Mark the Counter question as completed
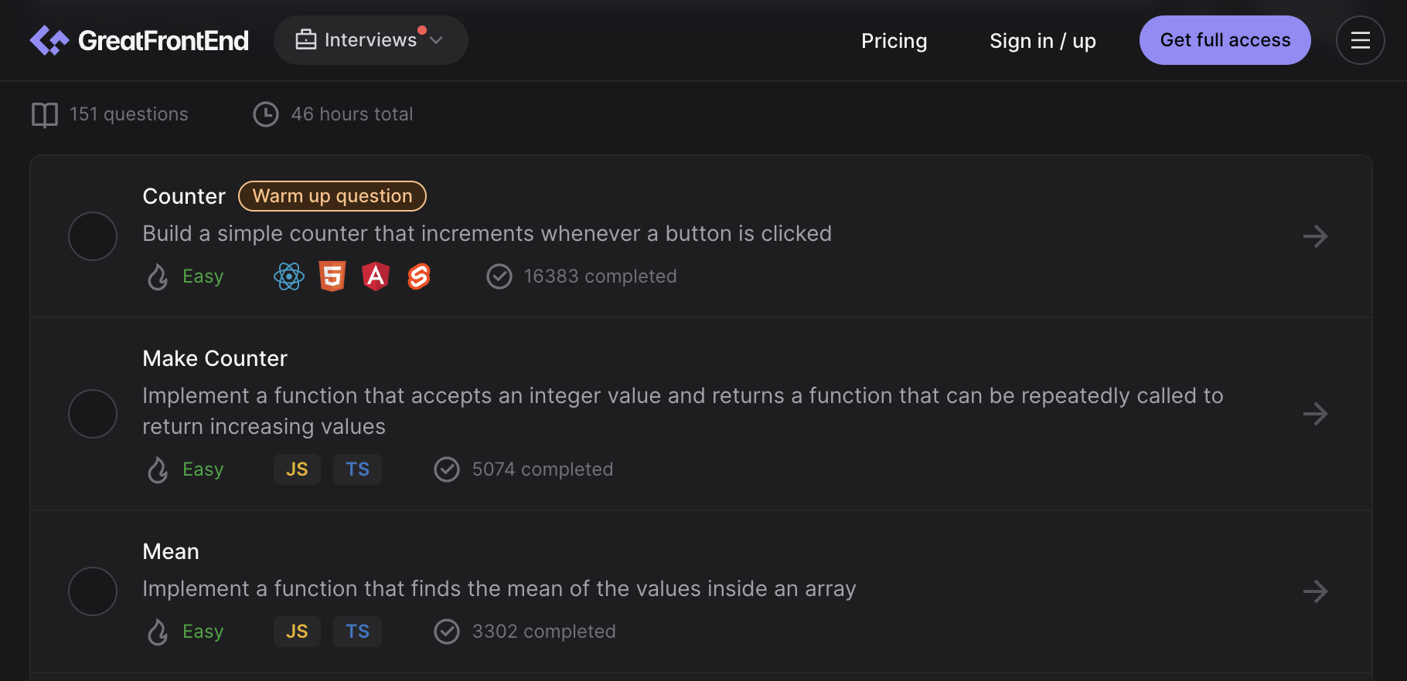1407x681 pixels. (x=93, y=236)
